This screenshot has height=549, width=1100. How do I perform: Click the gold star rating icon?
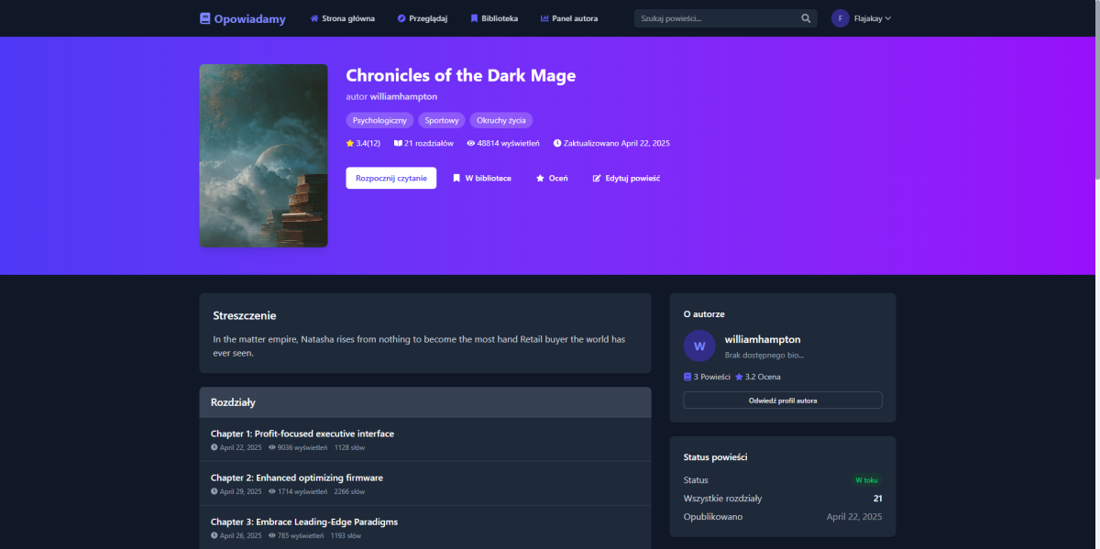[x=350, y=143]
